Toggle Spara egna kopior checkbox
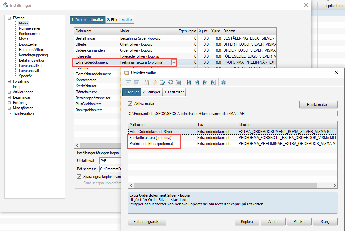345x231 pixels. tap(79, 177)
